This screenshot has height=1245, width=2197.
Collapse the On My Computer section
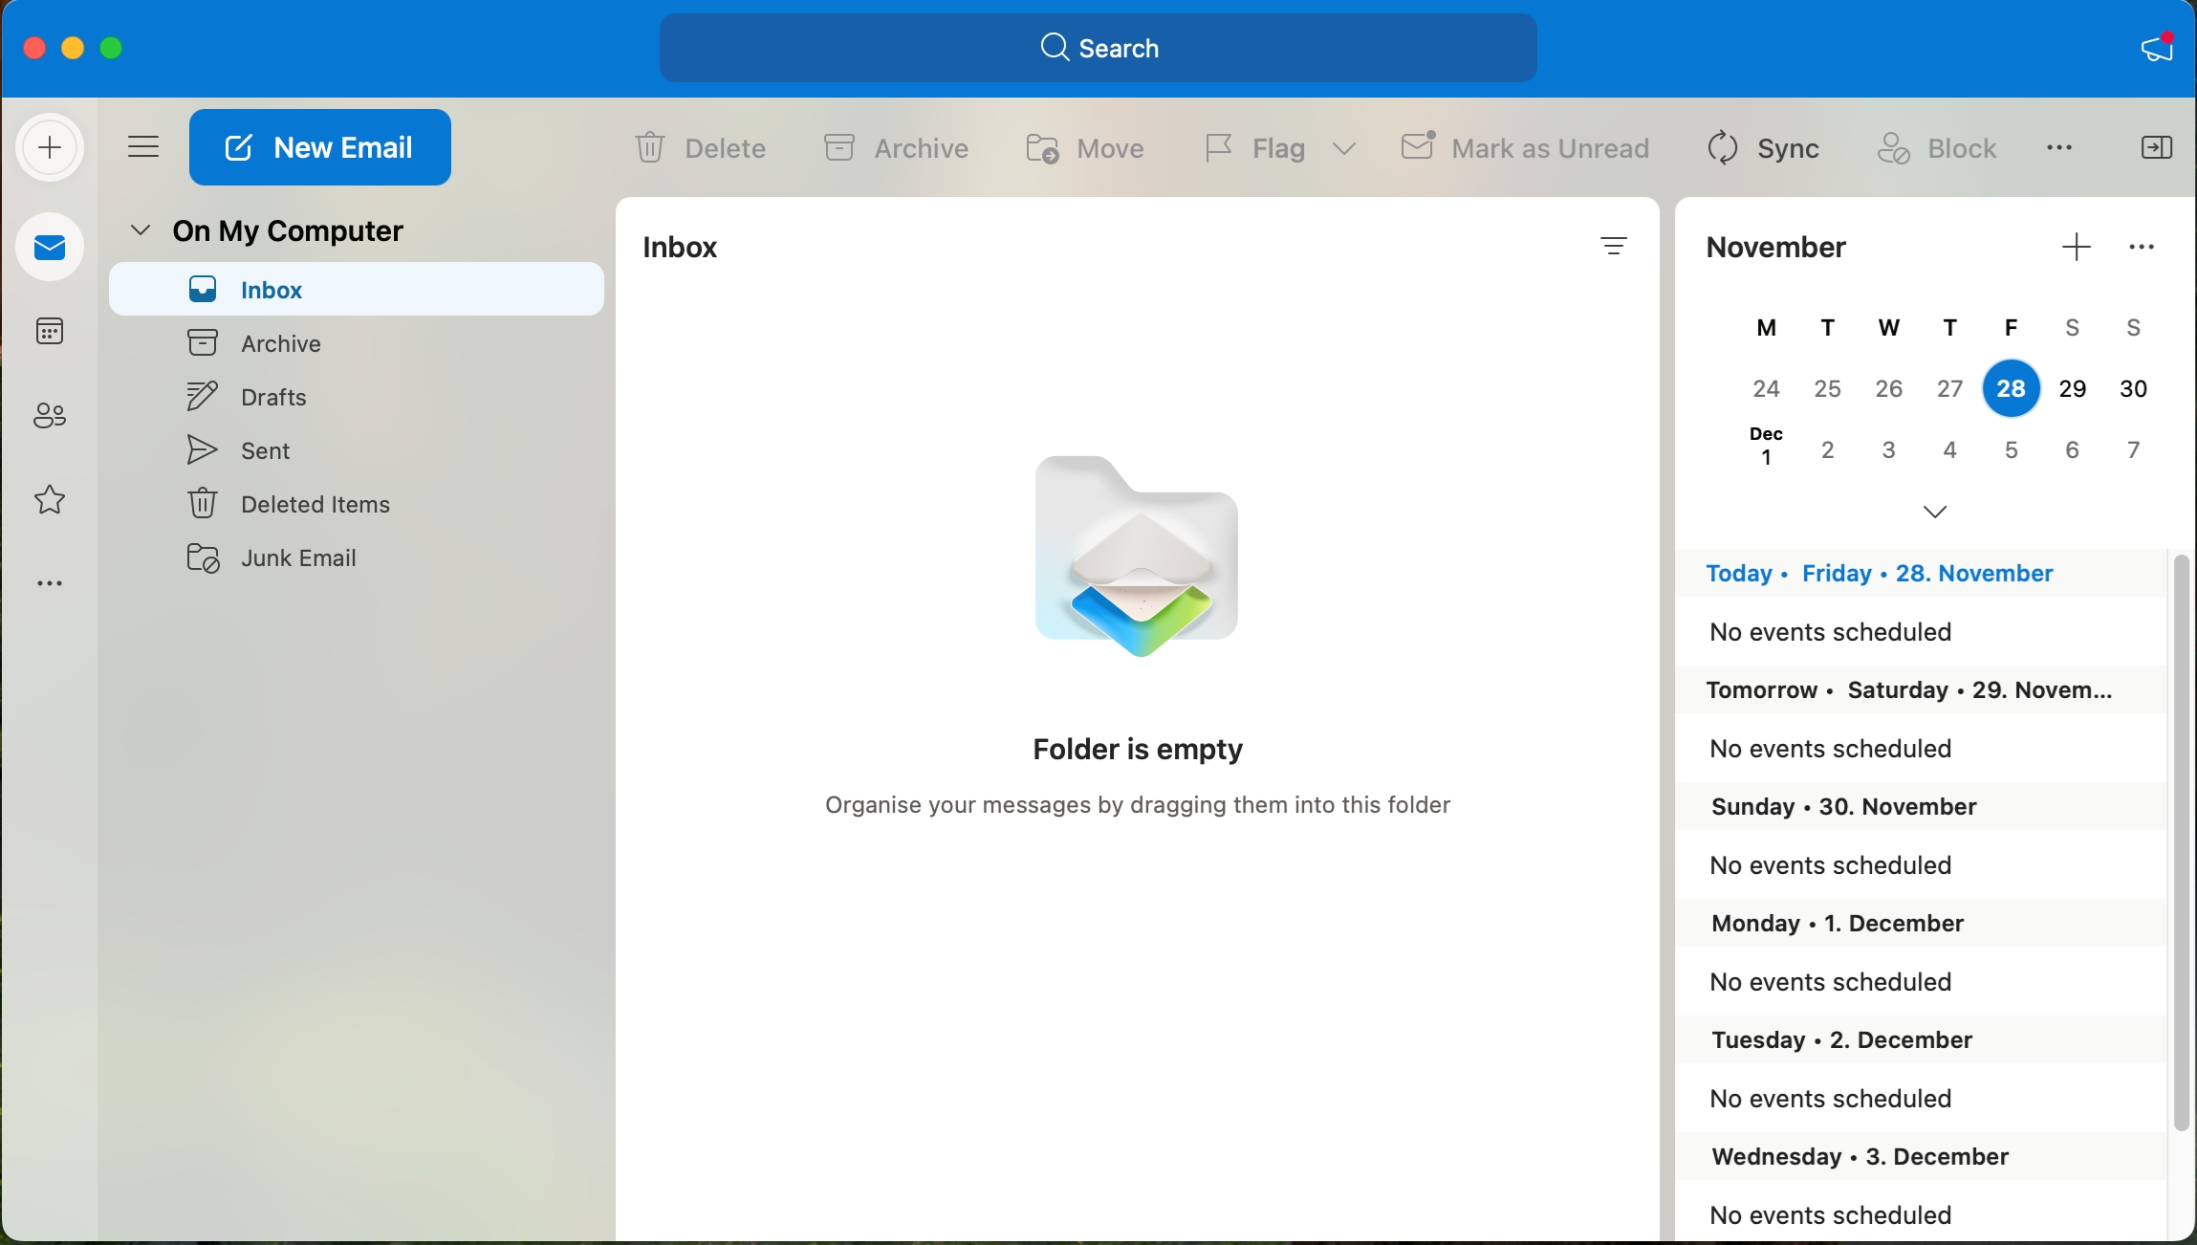click(x=141, y=230)
